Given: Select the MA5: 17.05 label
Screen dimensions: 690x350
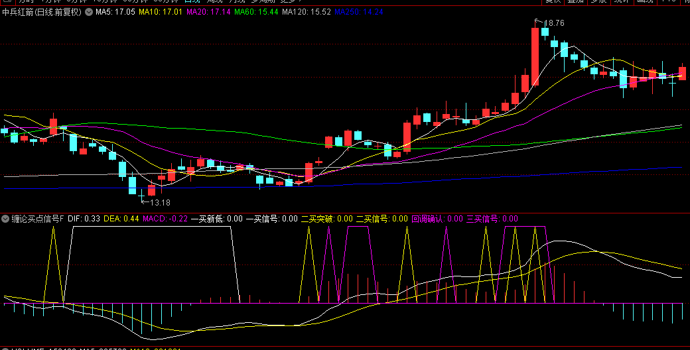Looking at the screenshot, I should tap(114, 13).
